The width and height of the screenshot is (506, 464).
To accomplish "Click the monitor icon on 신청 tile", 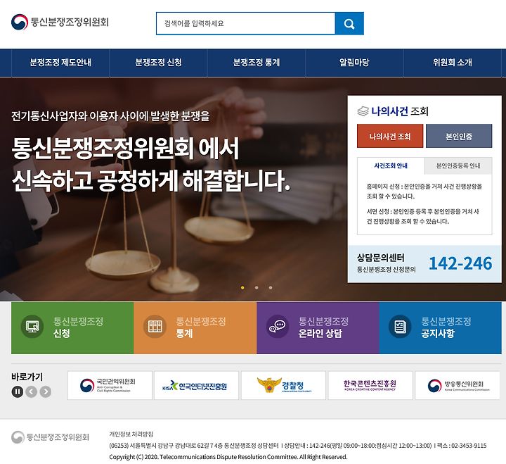I will click(32, 327).
